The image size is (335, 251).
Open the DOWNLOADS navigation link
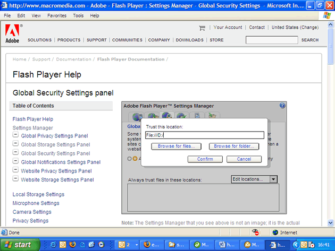tap(189, 40)
